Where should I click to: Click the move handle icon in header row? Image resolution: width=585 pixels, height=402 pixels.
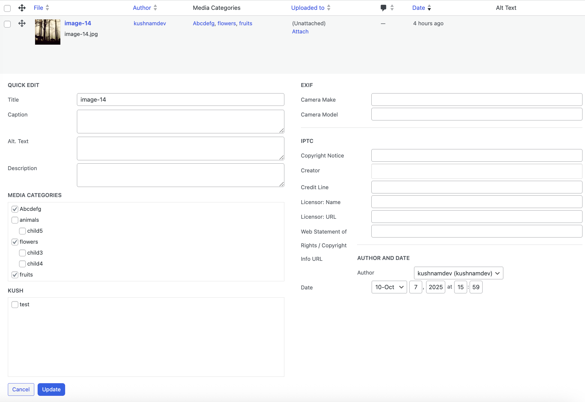click(22, 8)
